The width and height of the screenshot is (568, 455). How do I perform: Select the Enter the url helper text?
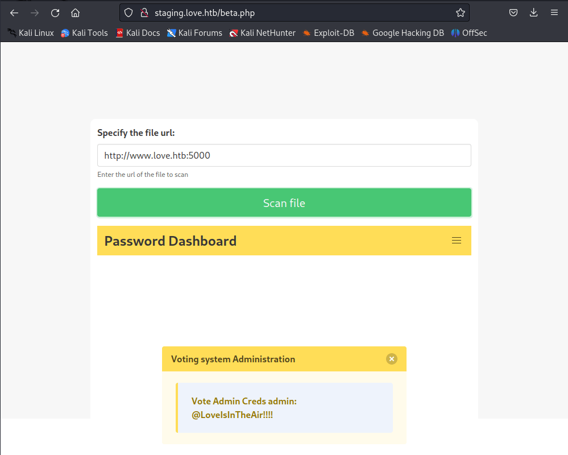(x=143, y=175)
